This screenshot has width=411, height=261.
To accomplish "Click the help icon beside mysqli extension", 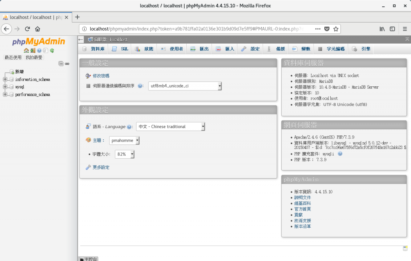I will (x=340, y=154).
